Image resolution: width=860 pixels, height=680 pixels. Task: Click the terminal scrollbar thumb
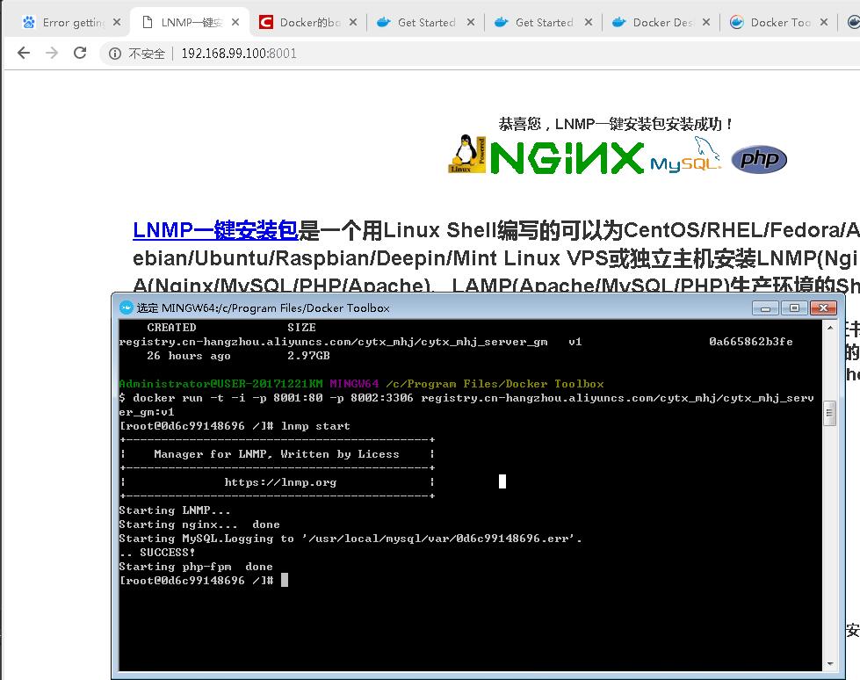pyautogui.click(x=830, y=414)
